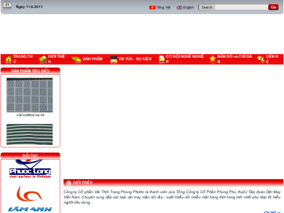Click the Giới Thiệu menu icon

pos(43,59)
